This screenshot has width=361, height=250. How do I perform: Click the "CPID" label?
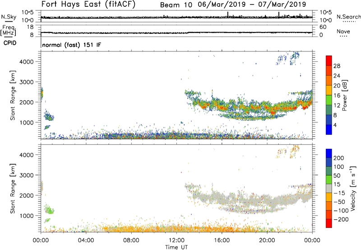coord(10,43)
